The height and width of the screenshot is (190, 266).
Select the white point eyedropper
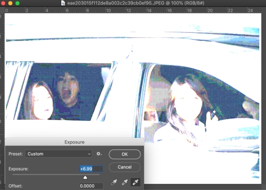135,182
